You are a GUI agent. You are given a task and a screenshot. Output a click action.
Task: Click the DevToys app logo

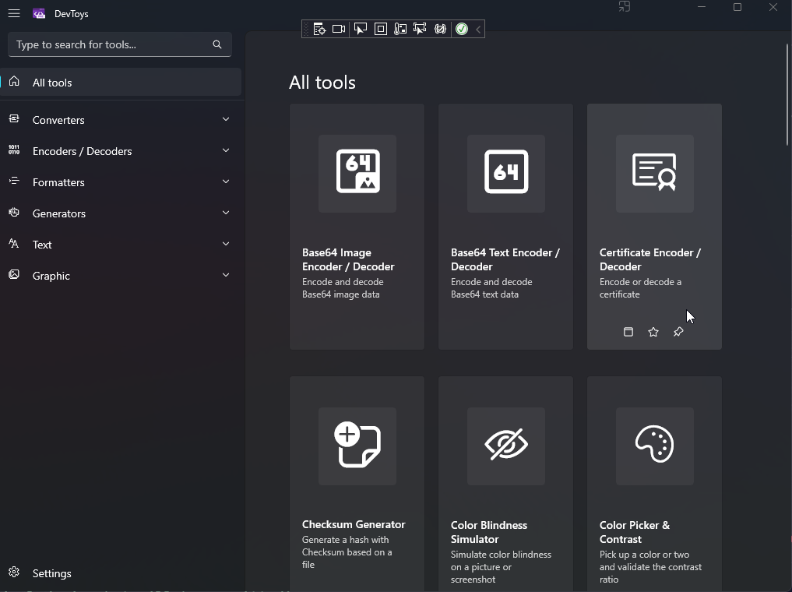[x=39, y=14]
